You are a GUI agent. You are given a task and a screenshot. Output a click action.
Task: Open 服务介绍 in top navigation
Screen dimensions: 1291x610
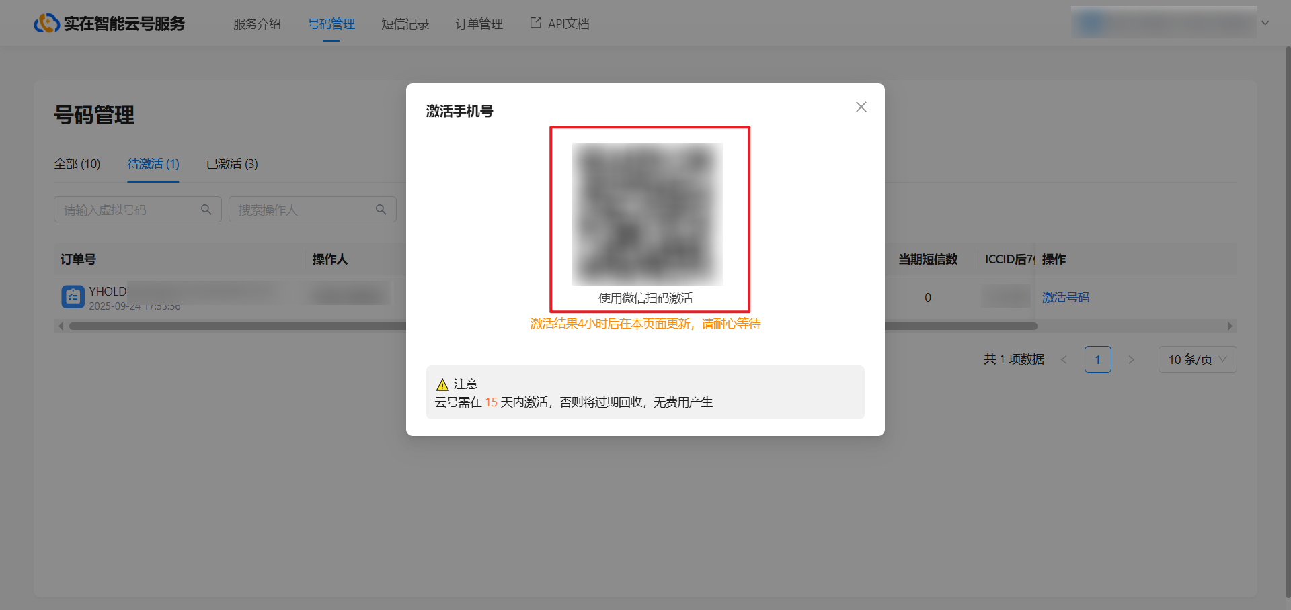[257, 24]
